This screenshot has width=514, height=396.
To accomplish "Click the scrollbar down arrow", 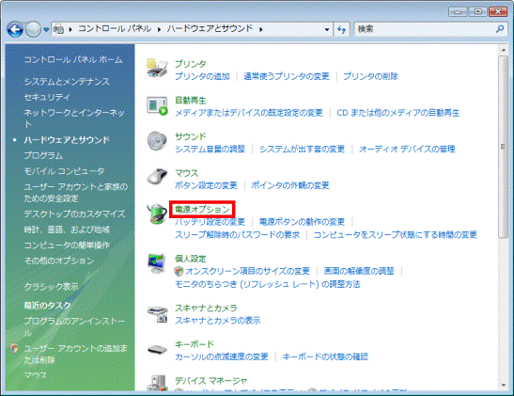I will 503,386.
